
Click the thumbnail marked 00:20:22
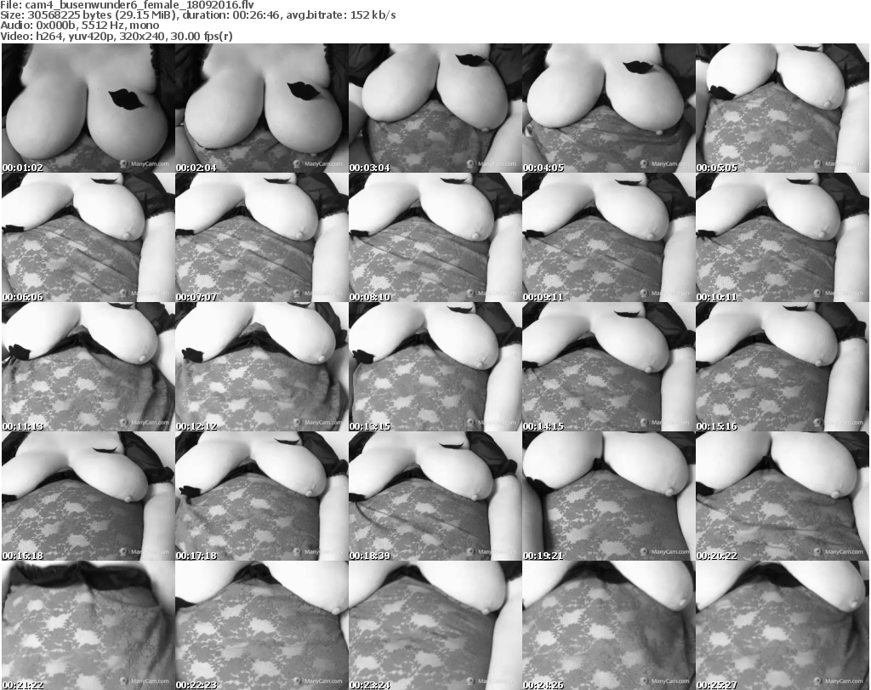click(783, 496)
